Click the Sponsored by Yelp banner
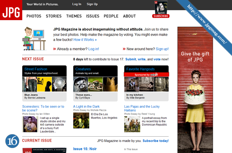Viewport: 232px width, 153px height. 146,74
